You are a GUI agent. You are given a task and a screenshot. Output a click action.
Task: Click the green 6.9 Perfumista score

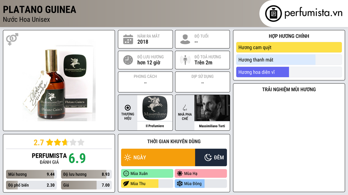point(77,158)
